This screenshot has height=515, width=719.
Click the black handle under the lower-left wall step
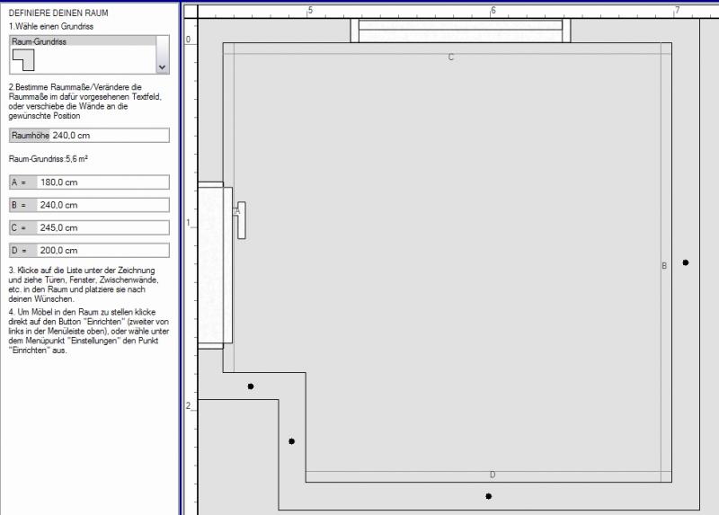tap(251, 386)
